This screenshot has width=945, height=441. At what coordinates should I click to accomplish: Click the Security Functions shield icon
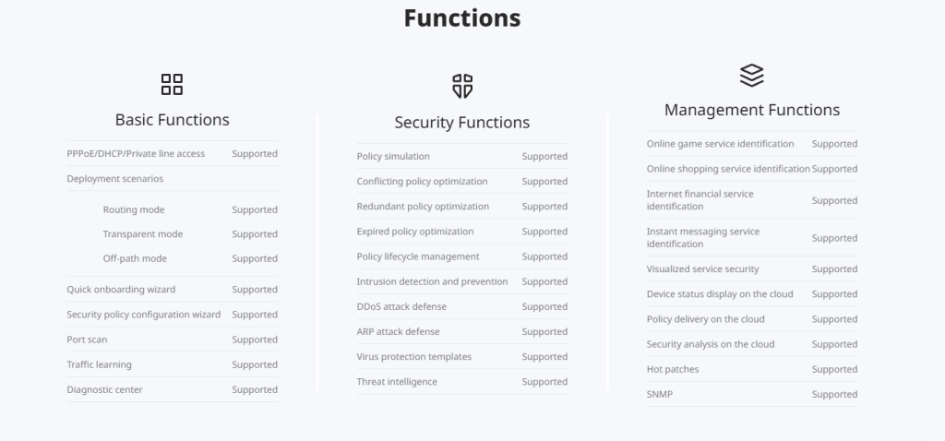click(x=462, y=86)
